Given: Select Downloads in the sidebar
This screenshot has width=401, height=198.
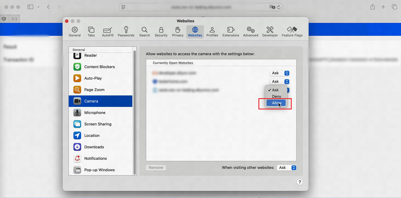Looking at the screenshot, I should coord(101,147).
